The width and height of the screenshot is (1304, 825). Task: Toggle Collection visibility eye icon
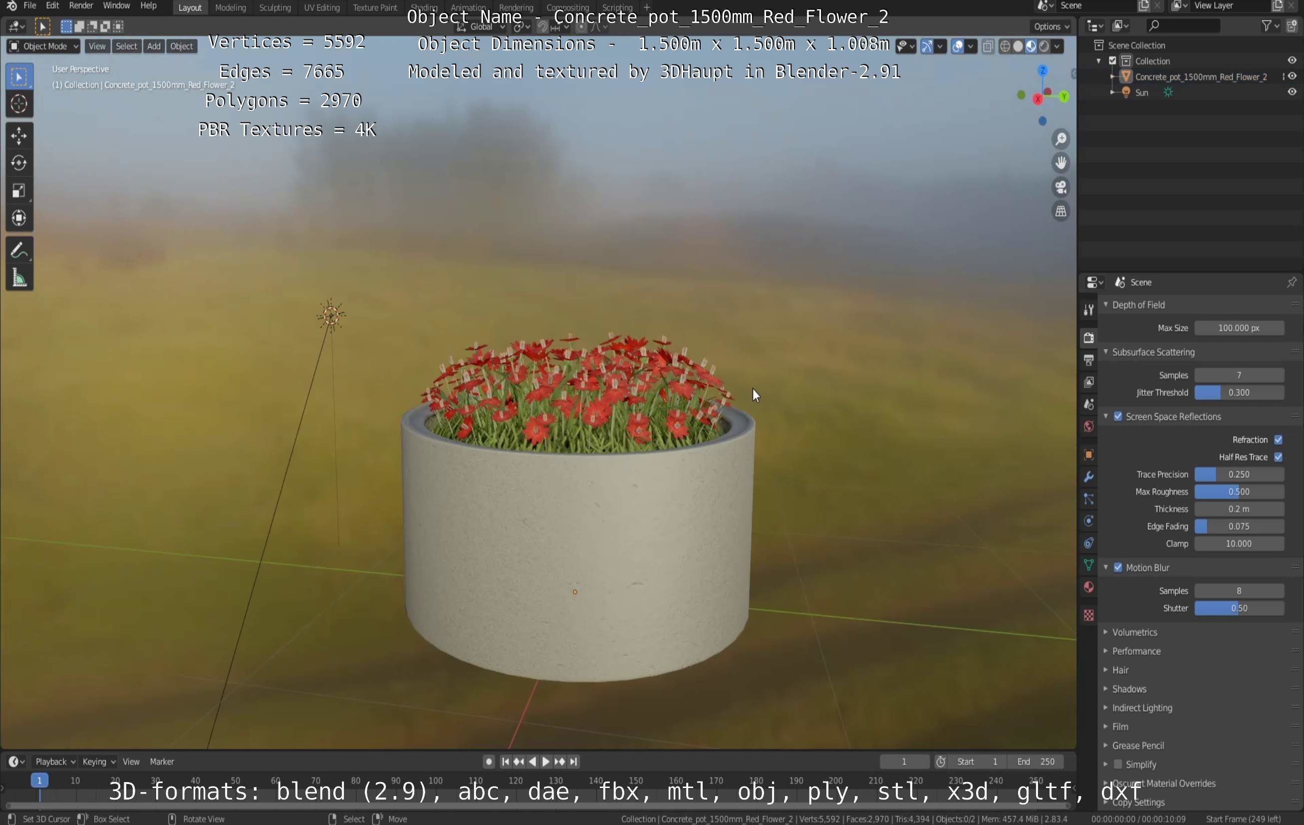1292,61
